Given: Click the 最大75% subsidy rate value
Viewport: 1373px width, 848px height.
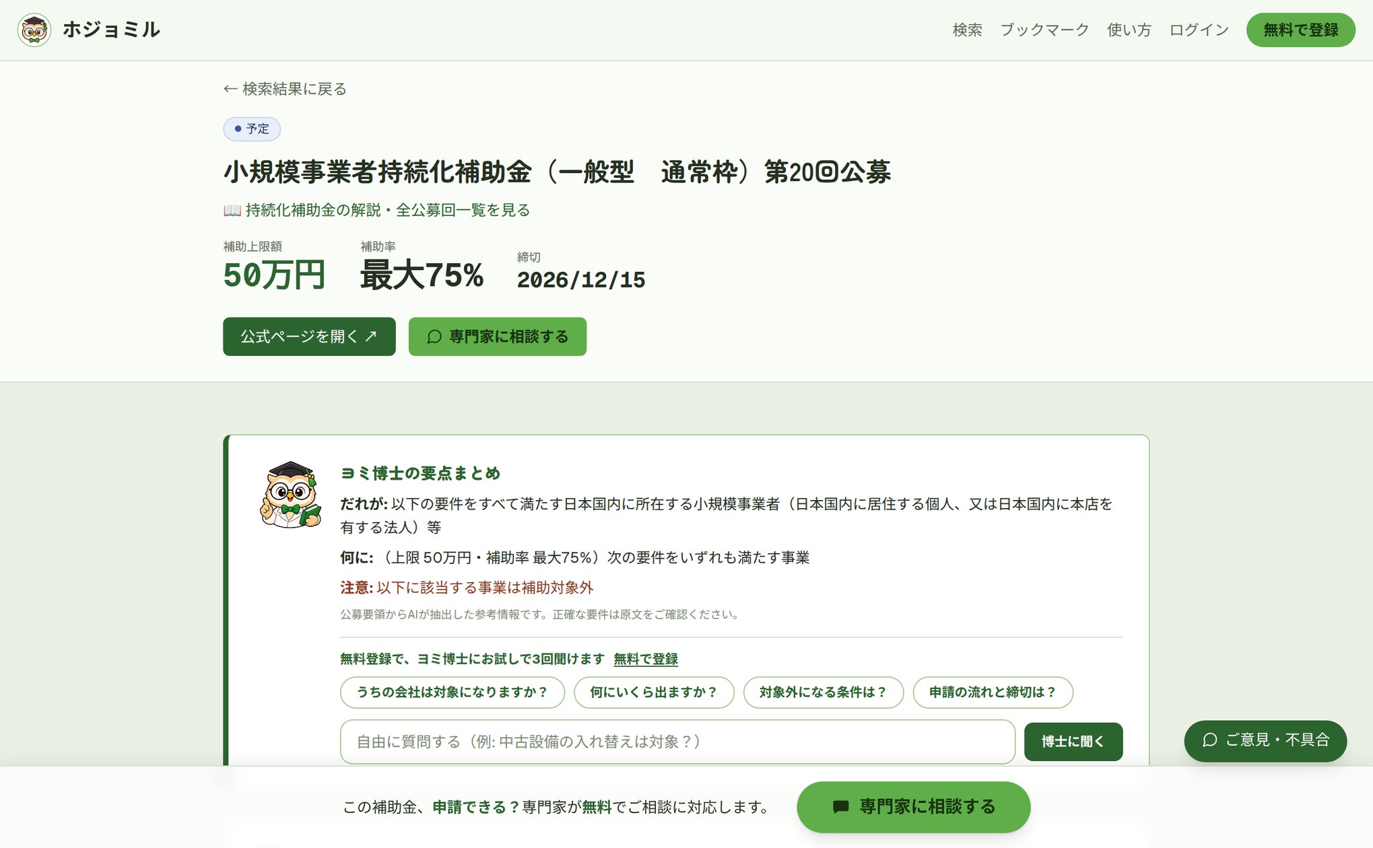Looking at the screenshot, I should (422, 275).
